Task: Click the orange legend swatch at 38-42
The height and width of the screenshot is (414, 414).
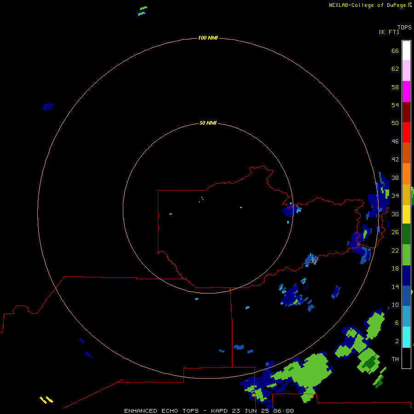Action: [x=406, y=174]
